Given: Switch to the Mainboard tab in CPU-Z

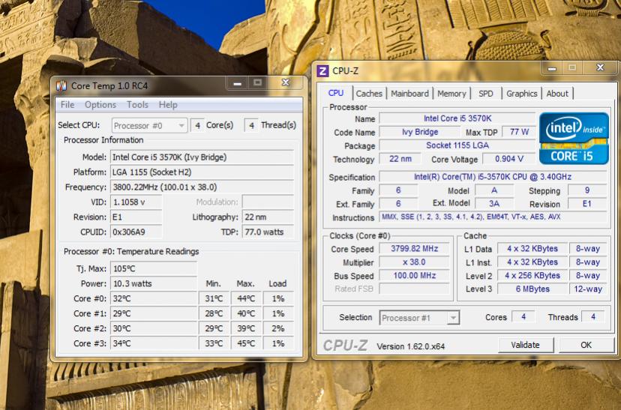Looking at the screenshot, I should [x=409, y=94].
